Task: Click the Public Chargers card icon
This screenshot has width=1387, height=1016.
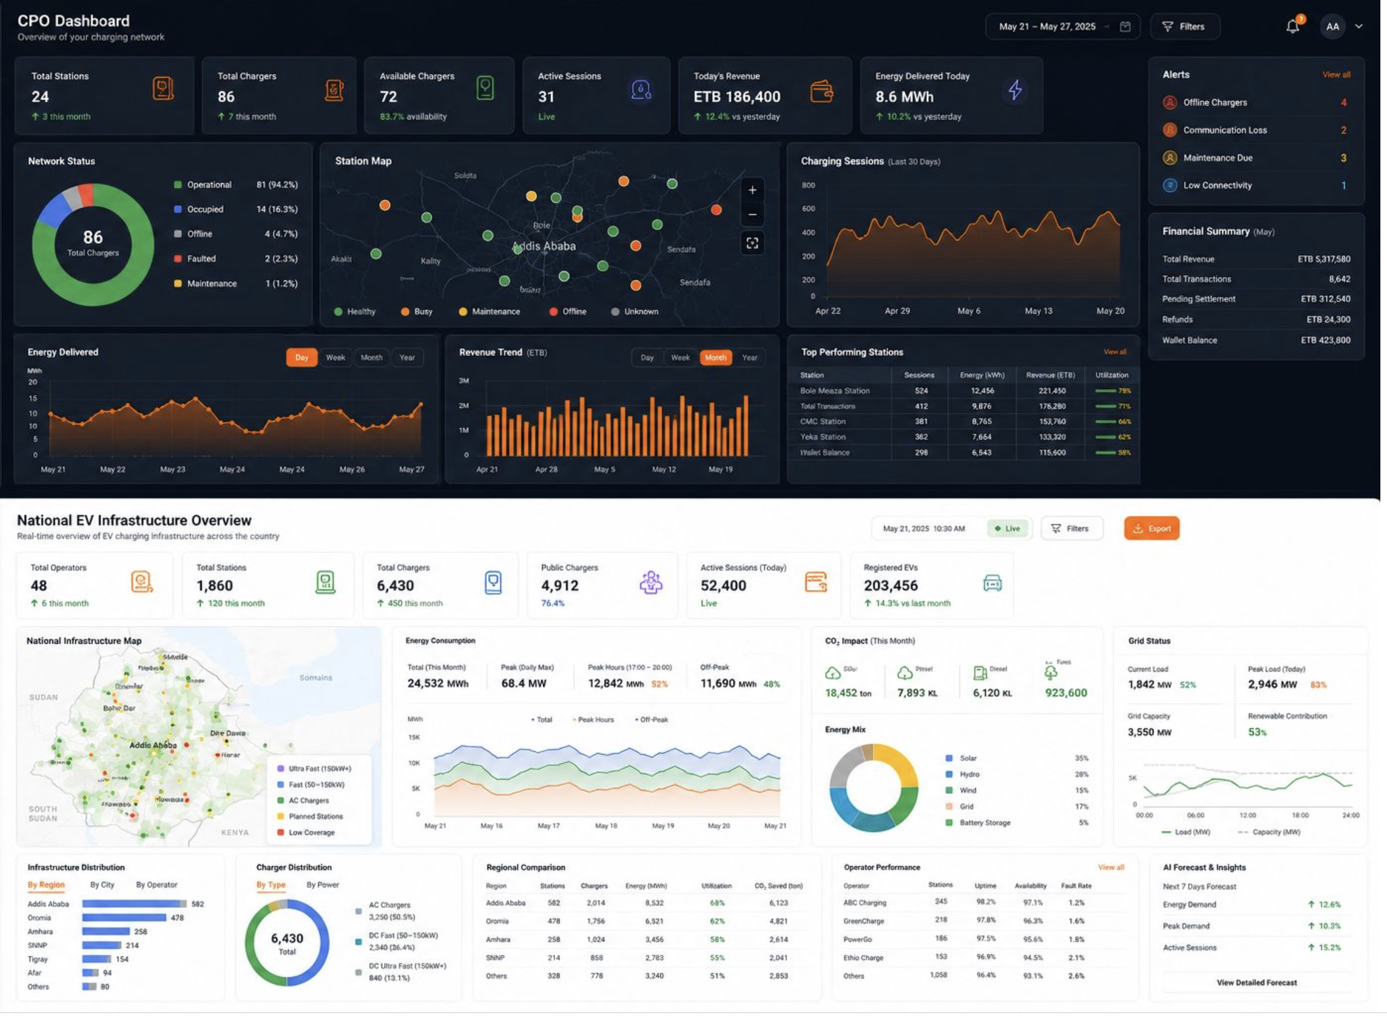Action: [651, 583]
